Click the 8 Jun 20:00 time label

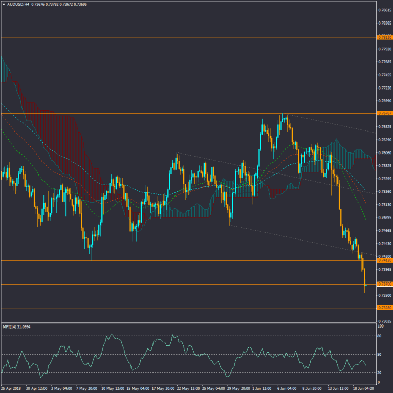coord(312,389)
